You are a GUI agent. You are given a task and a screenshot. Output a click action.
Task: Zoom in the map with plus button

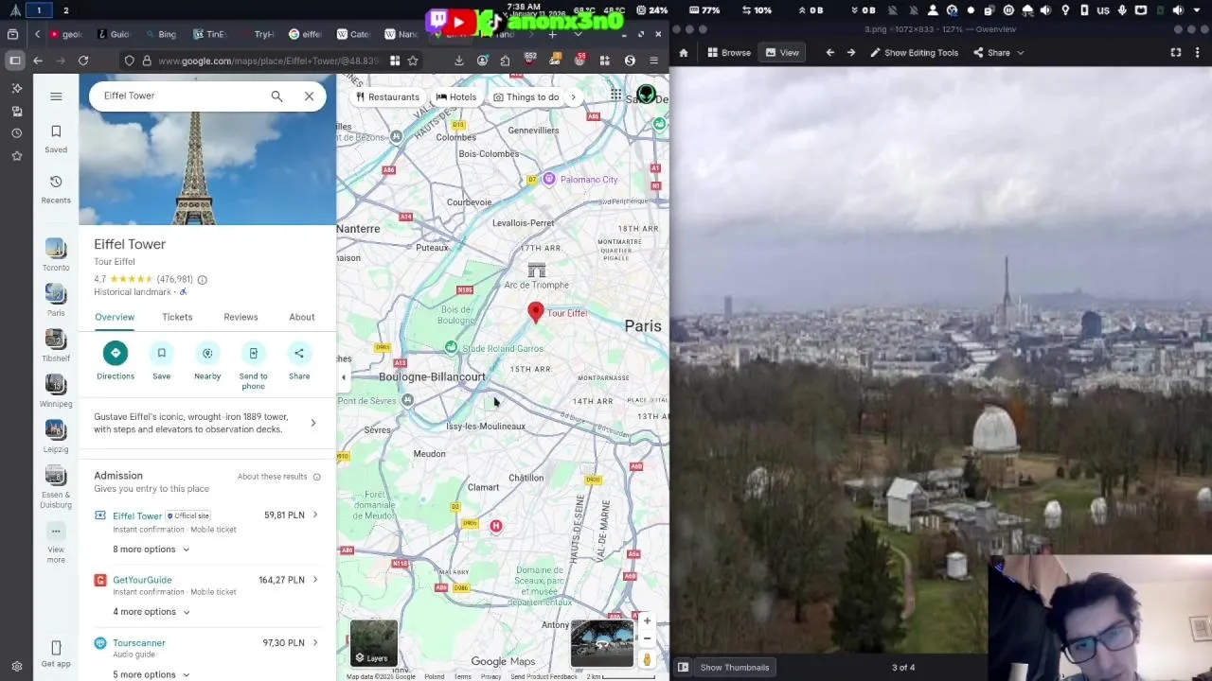(647, 621)
